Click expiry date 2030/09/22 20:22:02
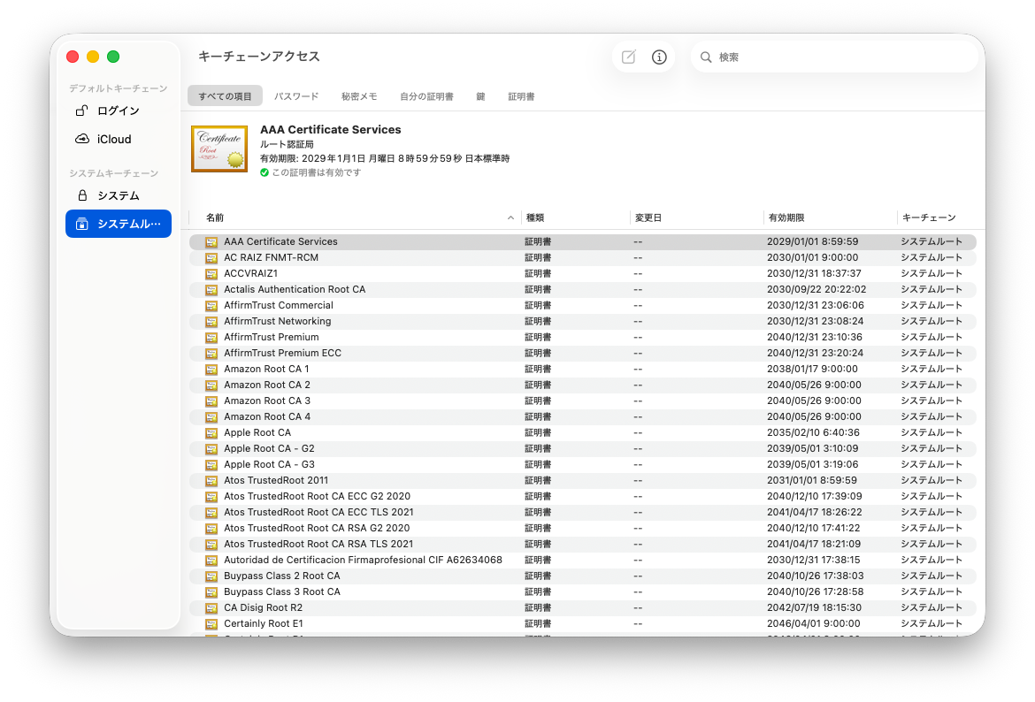1035x702 pixels. click(x=816, y=289)
